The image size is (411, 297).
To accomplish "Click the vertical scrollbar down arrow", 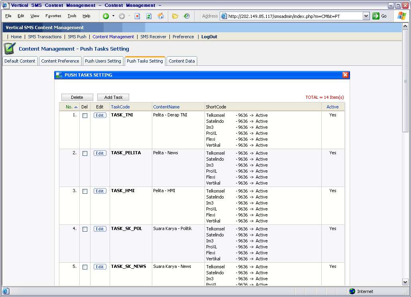I will coord(405,282).
